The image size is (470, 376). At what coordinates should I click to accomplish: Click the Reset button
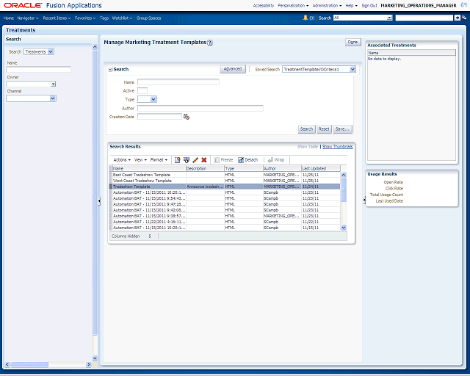coord(324,129)
